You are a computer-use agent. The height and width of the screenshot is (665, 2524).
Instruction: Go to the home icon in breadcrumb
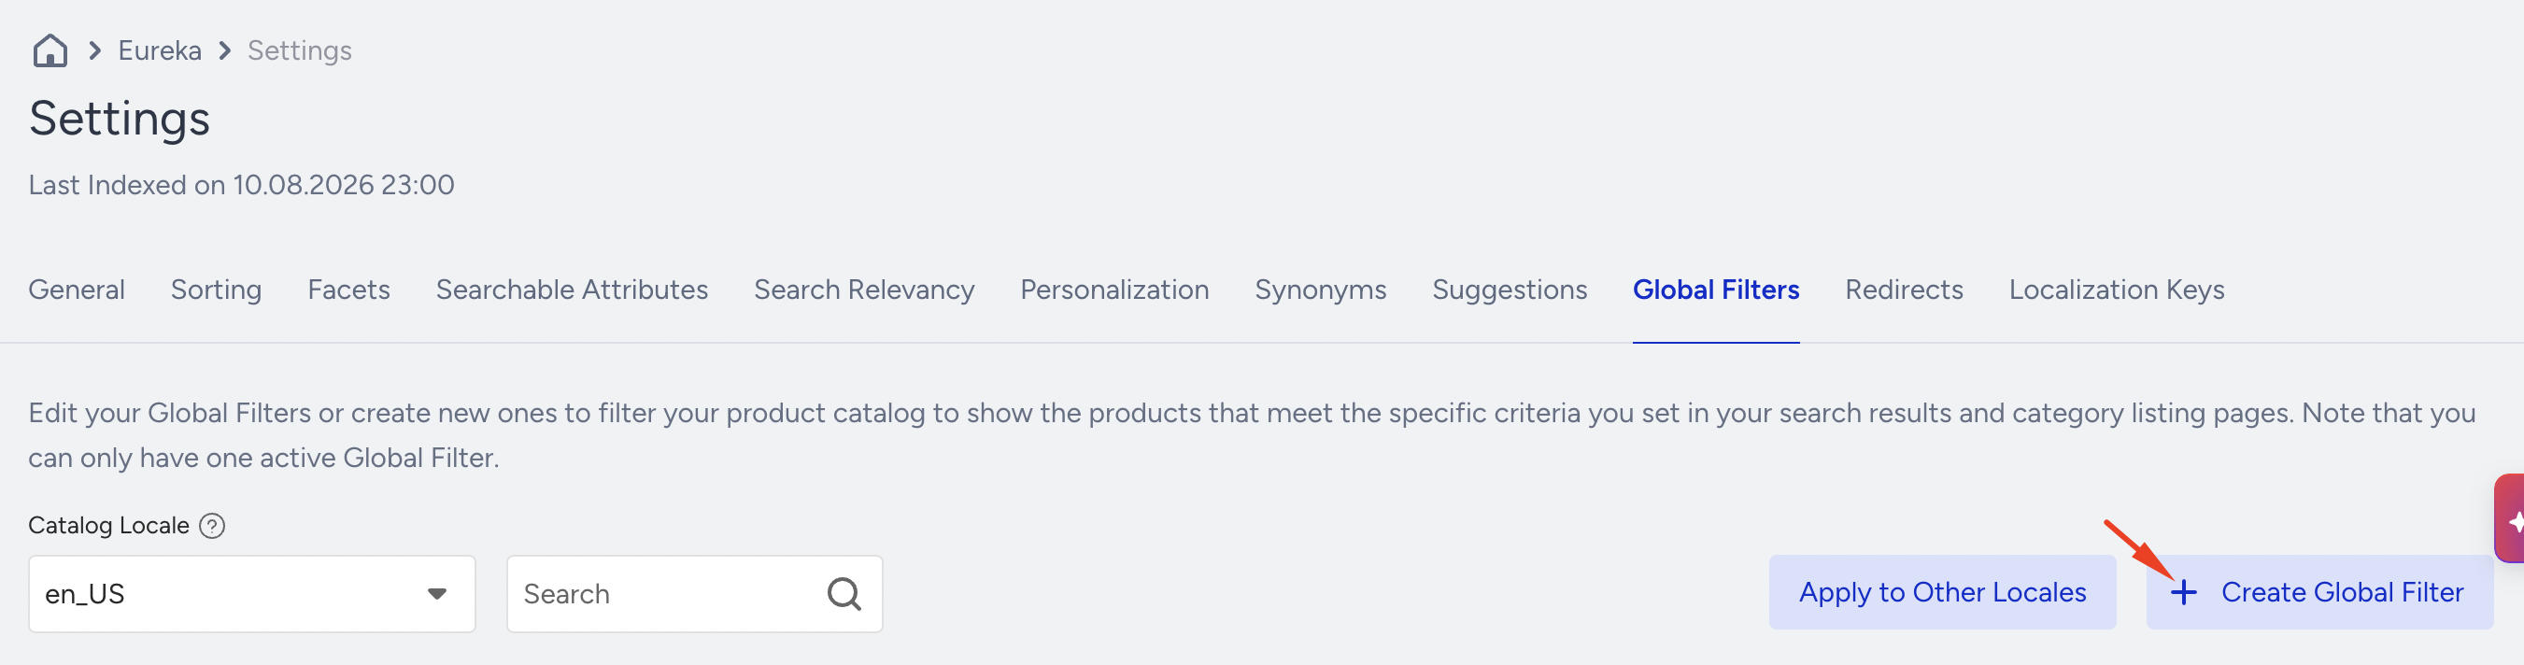pyautogui.click(x=50, y=50)
